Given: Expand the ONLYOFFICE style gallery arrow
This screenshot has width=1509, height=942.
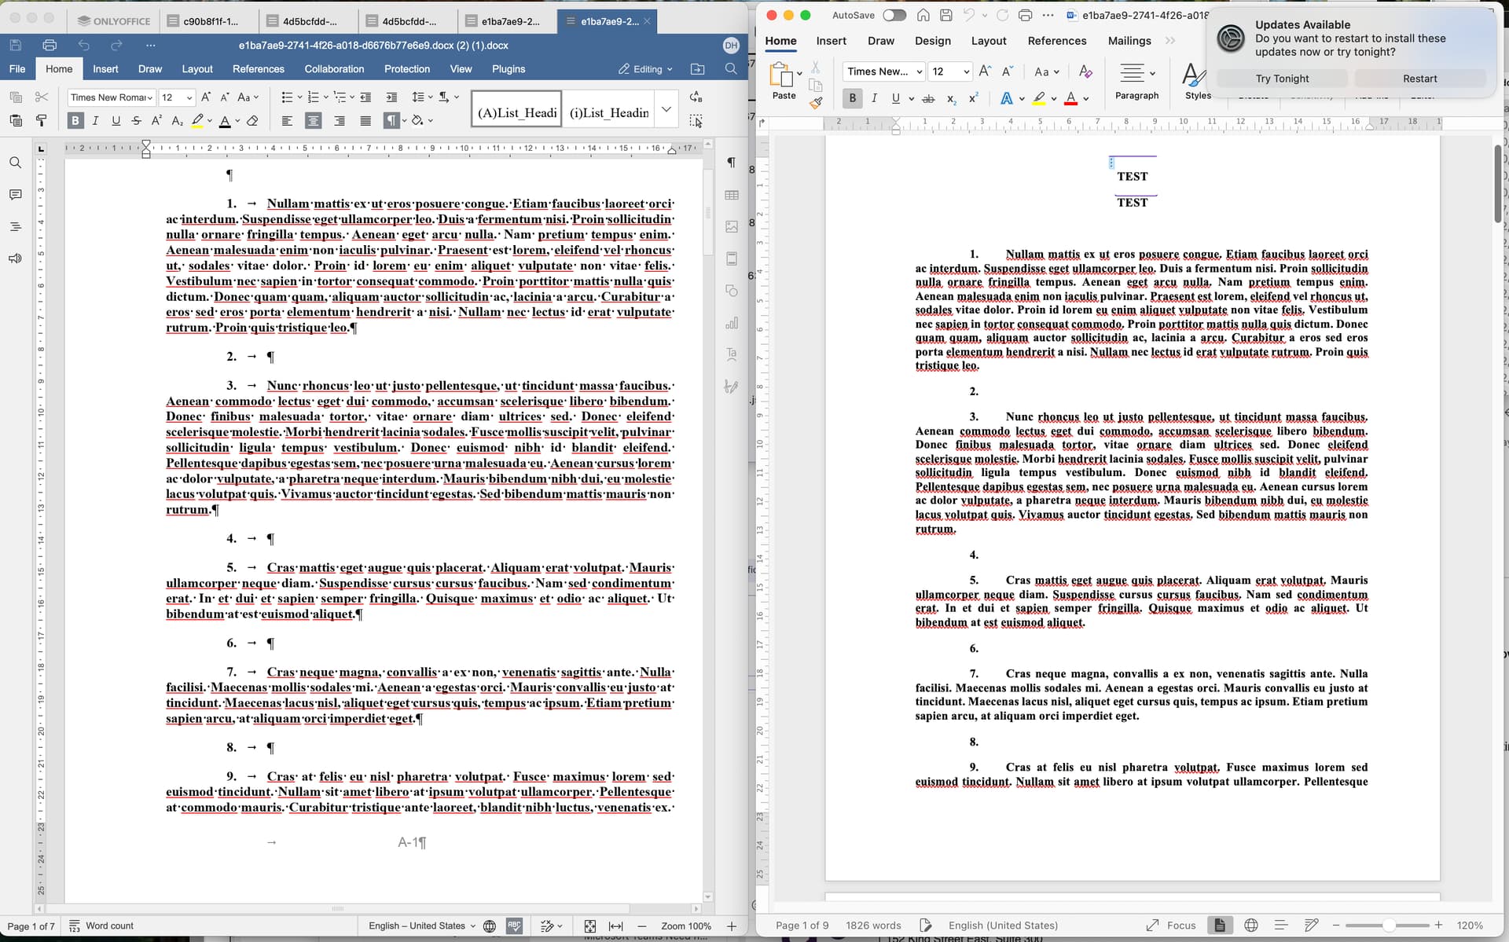Looking at the screenshot, I should (x=666, y=109).
